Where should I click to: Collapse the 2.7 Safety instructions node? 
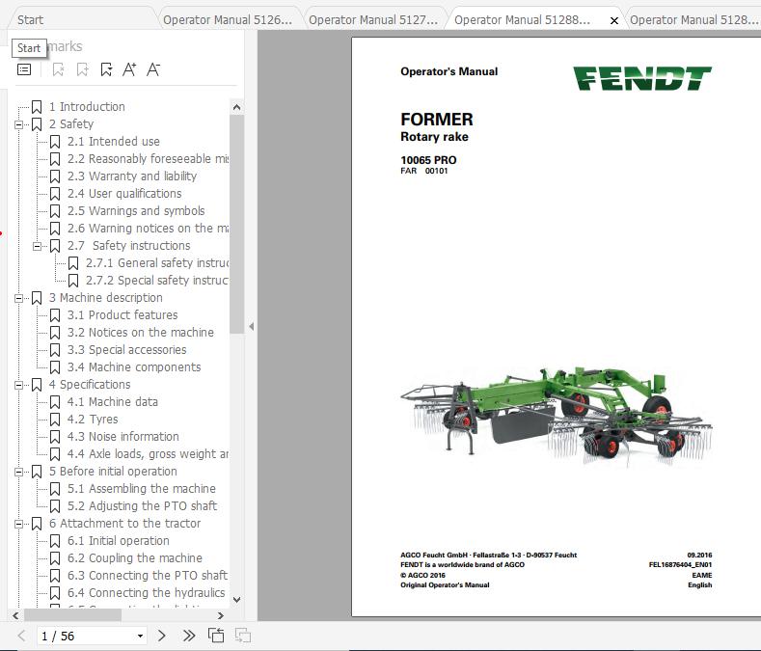(x=37, y=246)
